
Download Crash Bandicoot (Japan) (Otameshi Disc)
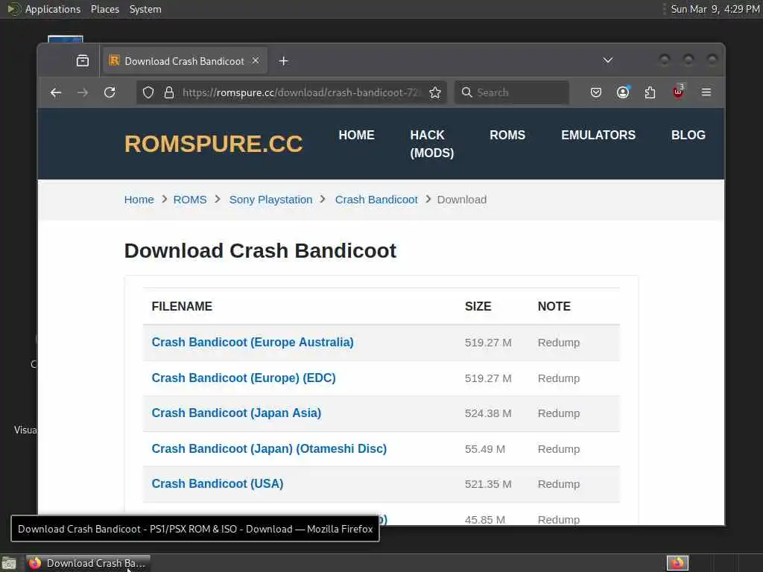pyautogui.click(x=269, y=448)
